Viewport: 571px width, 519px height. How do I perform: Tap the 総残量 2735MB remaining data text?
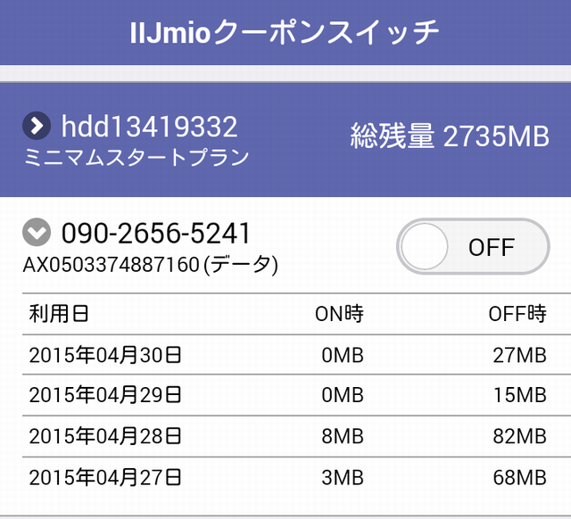[x=450, y=136]
